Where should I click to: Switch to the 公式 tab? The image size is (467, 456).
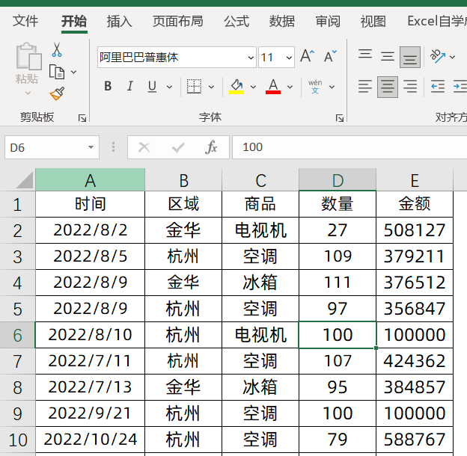(236, 21)
